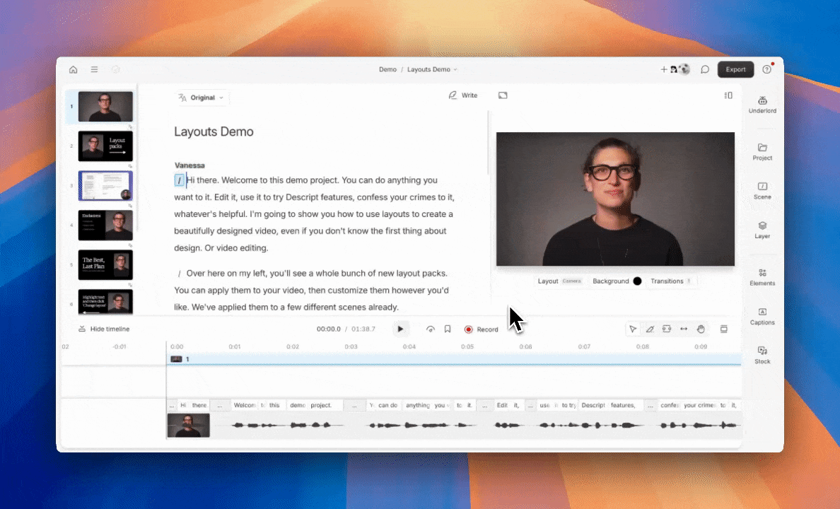Image resolution: width=840 pixels, height=509 pixels.
Task: Click the translate icon beside Original
Action: click(182, 98)
